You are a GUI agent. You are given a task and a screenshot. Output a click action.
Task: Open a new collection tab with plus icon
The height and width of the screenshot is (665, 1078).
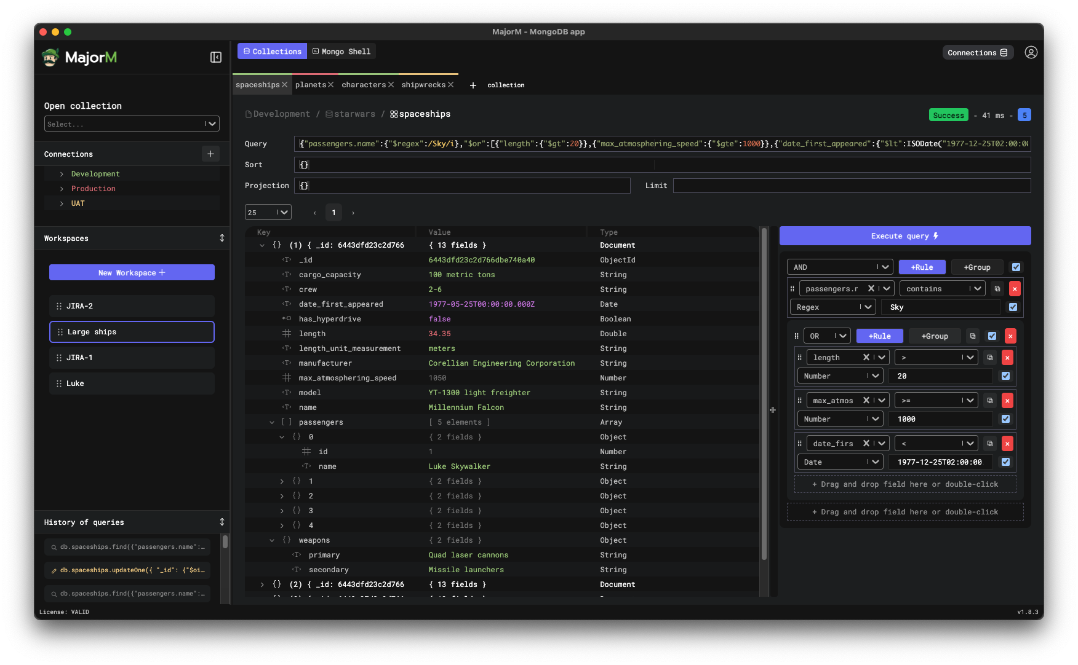point(473,85)
